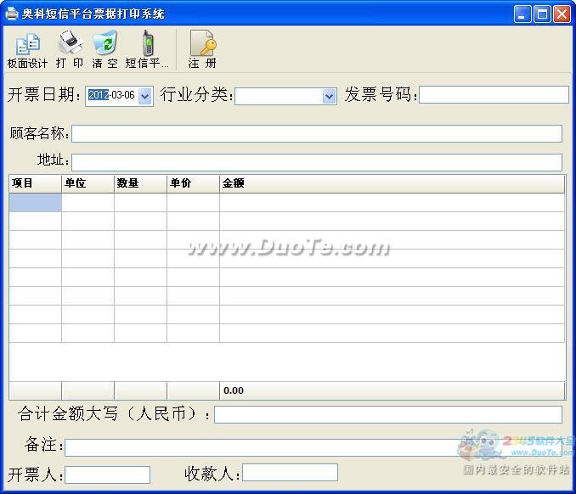Click the 发票号码 input field

point(494,95)
